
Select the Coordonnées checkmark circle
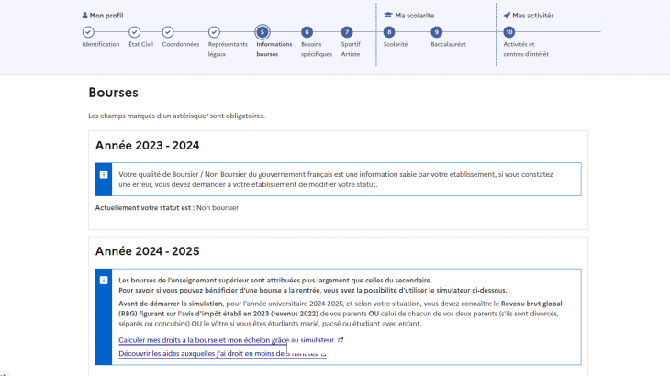point(168,32)
